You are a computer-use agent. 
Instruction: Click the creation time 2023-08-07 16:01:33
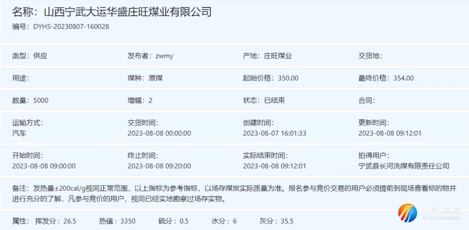tap(274, 133)
